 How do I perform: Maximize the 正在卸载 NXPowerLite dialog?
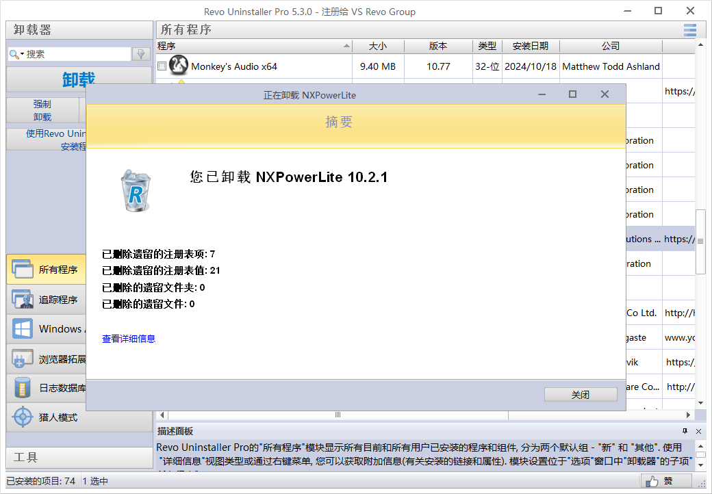point(572,94)
